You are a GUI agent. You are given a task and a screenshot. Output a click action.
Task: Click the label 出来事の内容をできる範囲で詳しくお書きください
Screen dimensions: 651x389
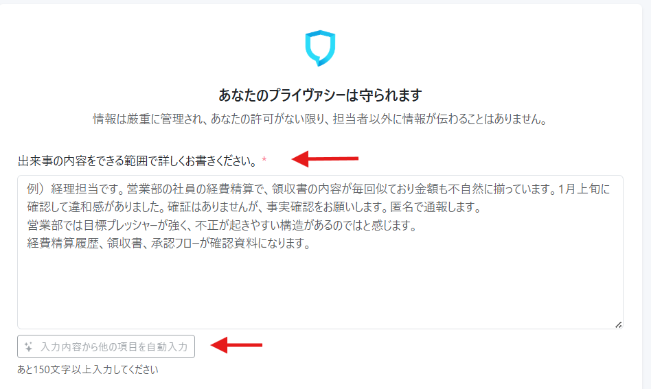point(138,161)
